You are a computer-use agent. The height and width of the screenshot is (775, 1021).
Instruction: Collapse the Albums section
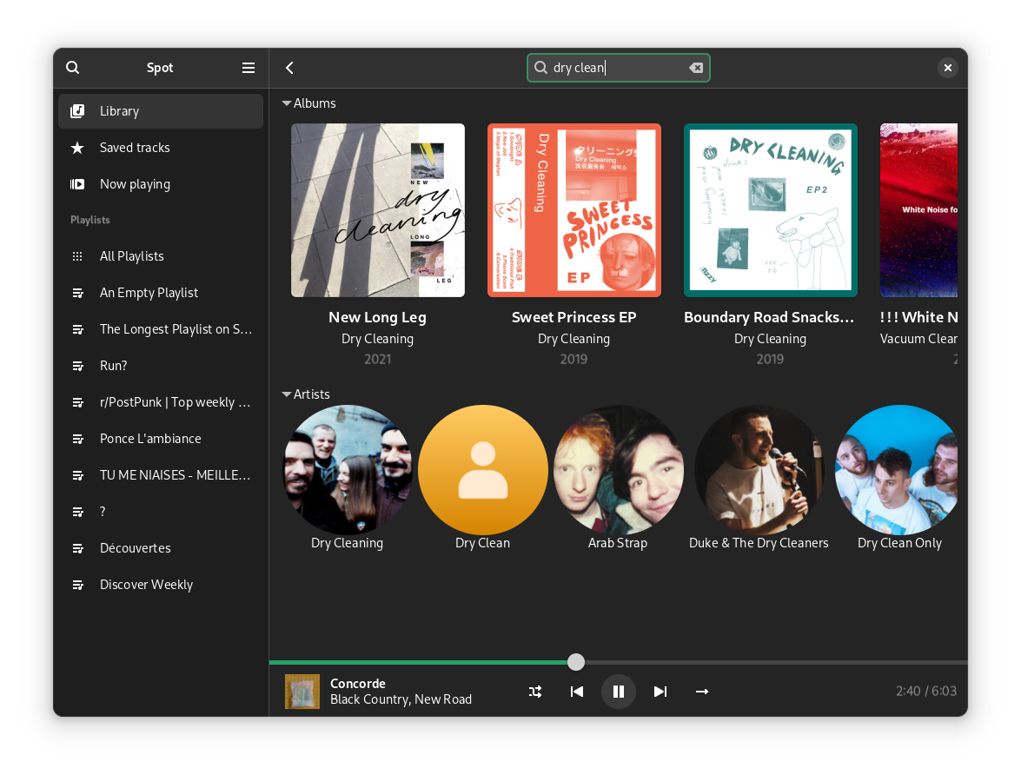287,103
